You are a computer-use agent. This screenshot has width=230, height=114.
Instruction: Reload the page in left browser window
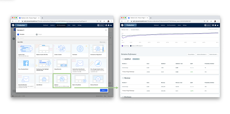pos(19,21)
